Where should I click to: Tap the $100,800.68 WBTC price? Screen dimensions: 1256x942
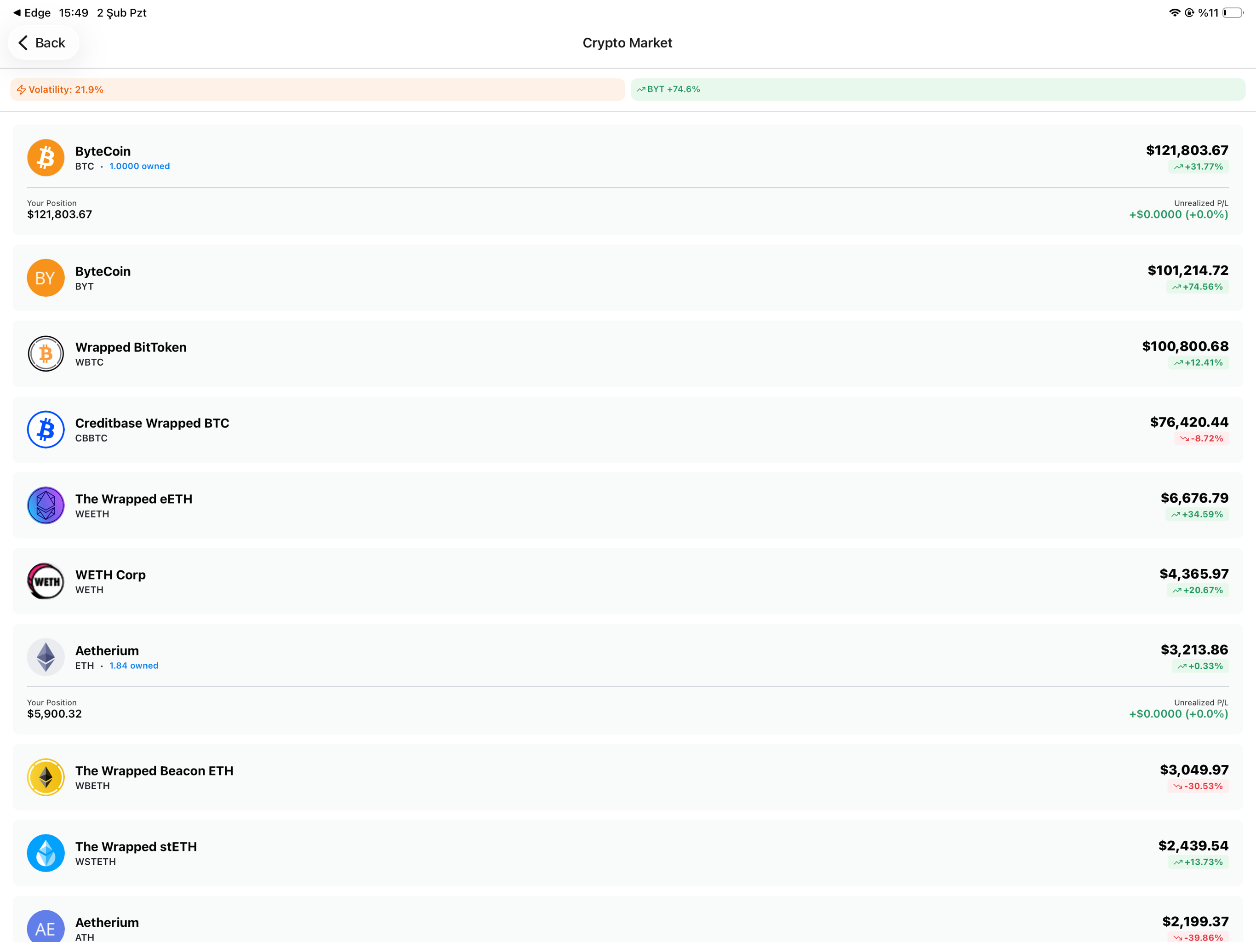[1185, 346]
